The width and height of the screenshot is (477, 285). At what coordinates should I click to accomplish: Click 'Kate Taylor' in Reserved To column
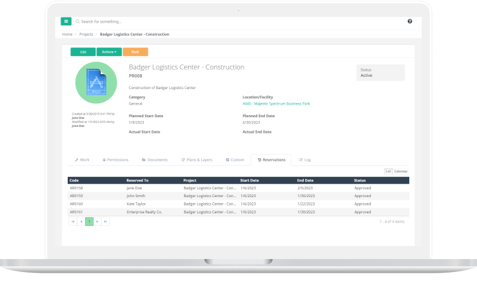coord(136,204)
